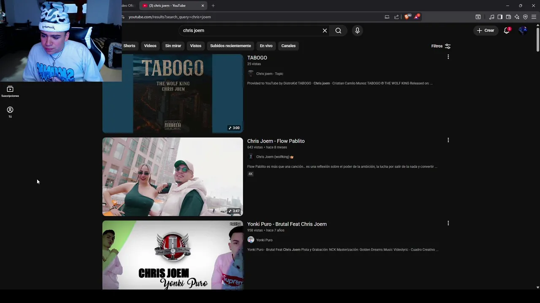This screenshot has width=540, height=303.
Task: Select the Videos filter chip
Action: (150, 45)
